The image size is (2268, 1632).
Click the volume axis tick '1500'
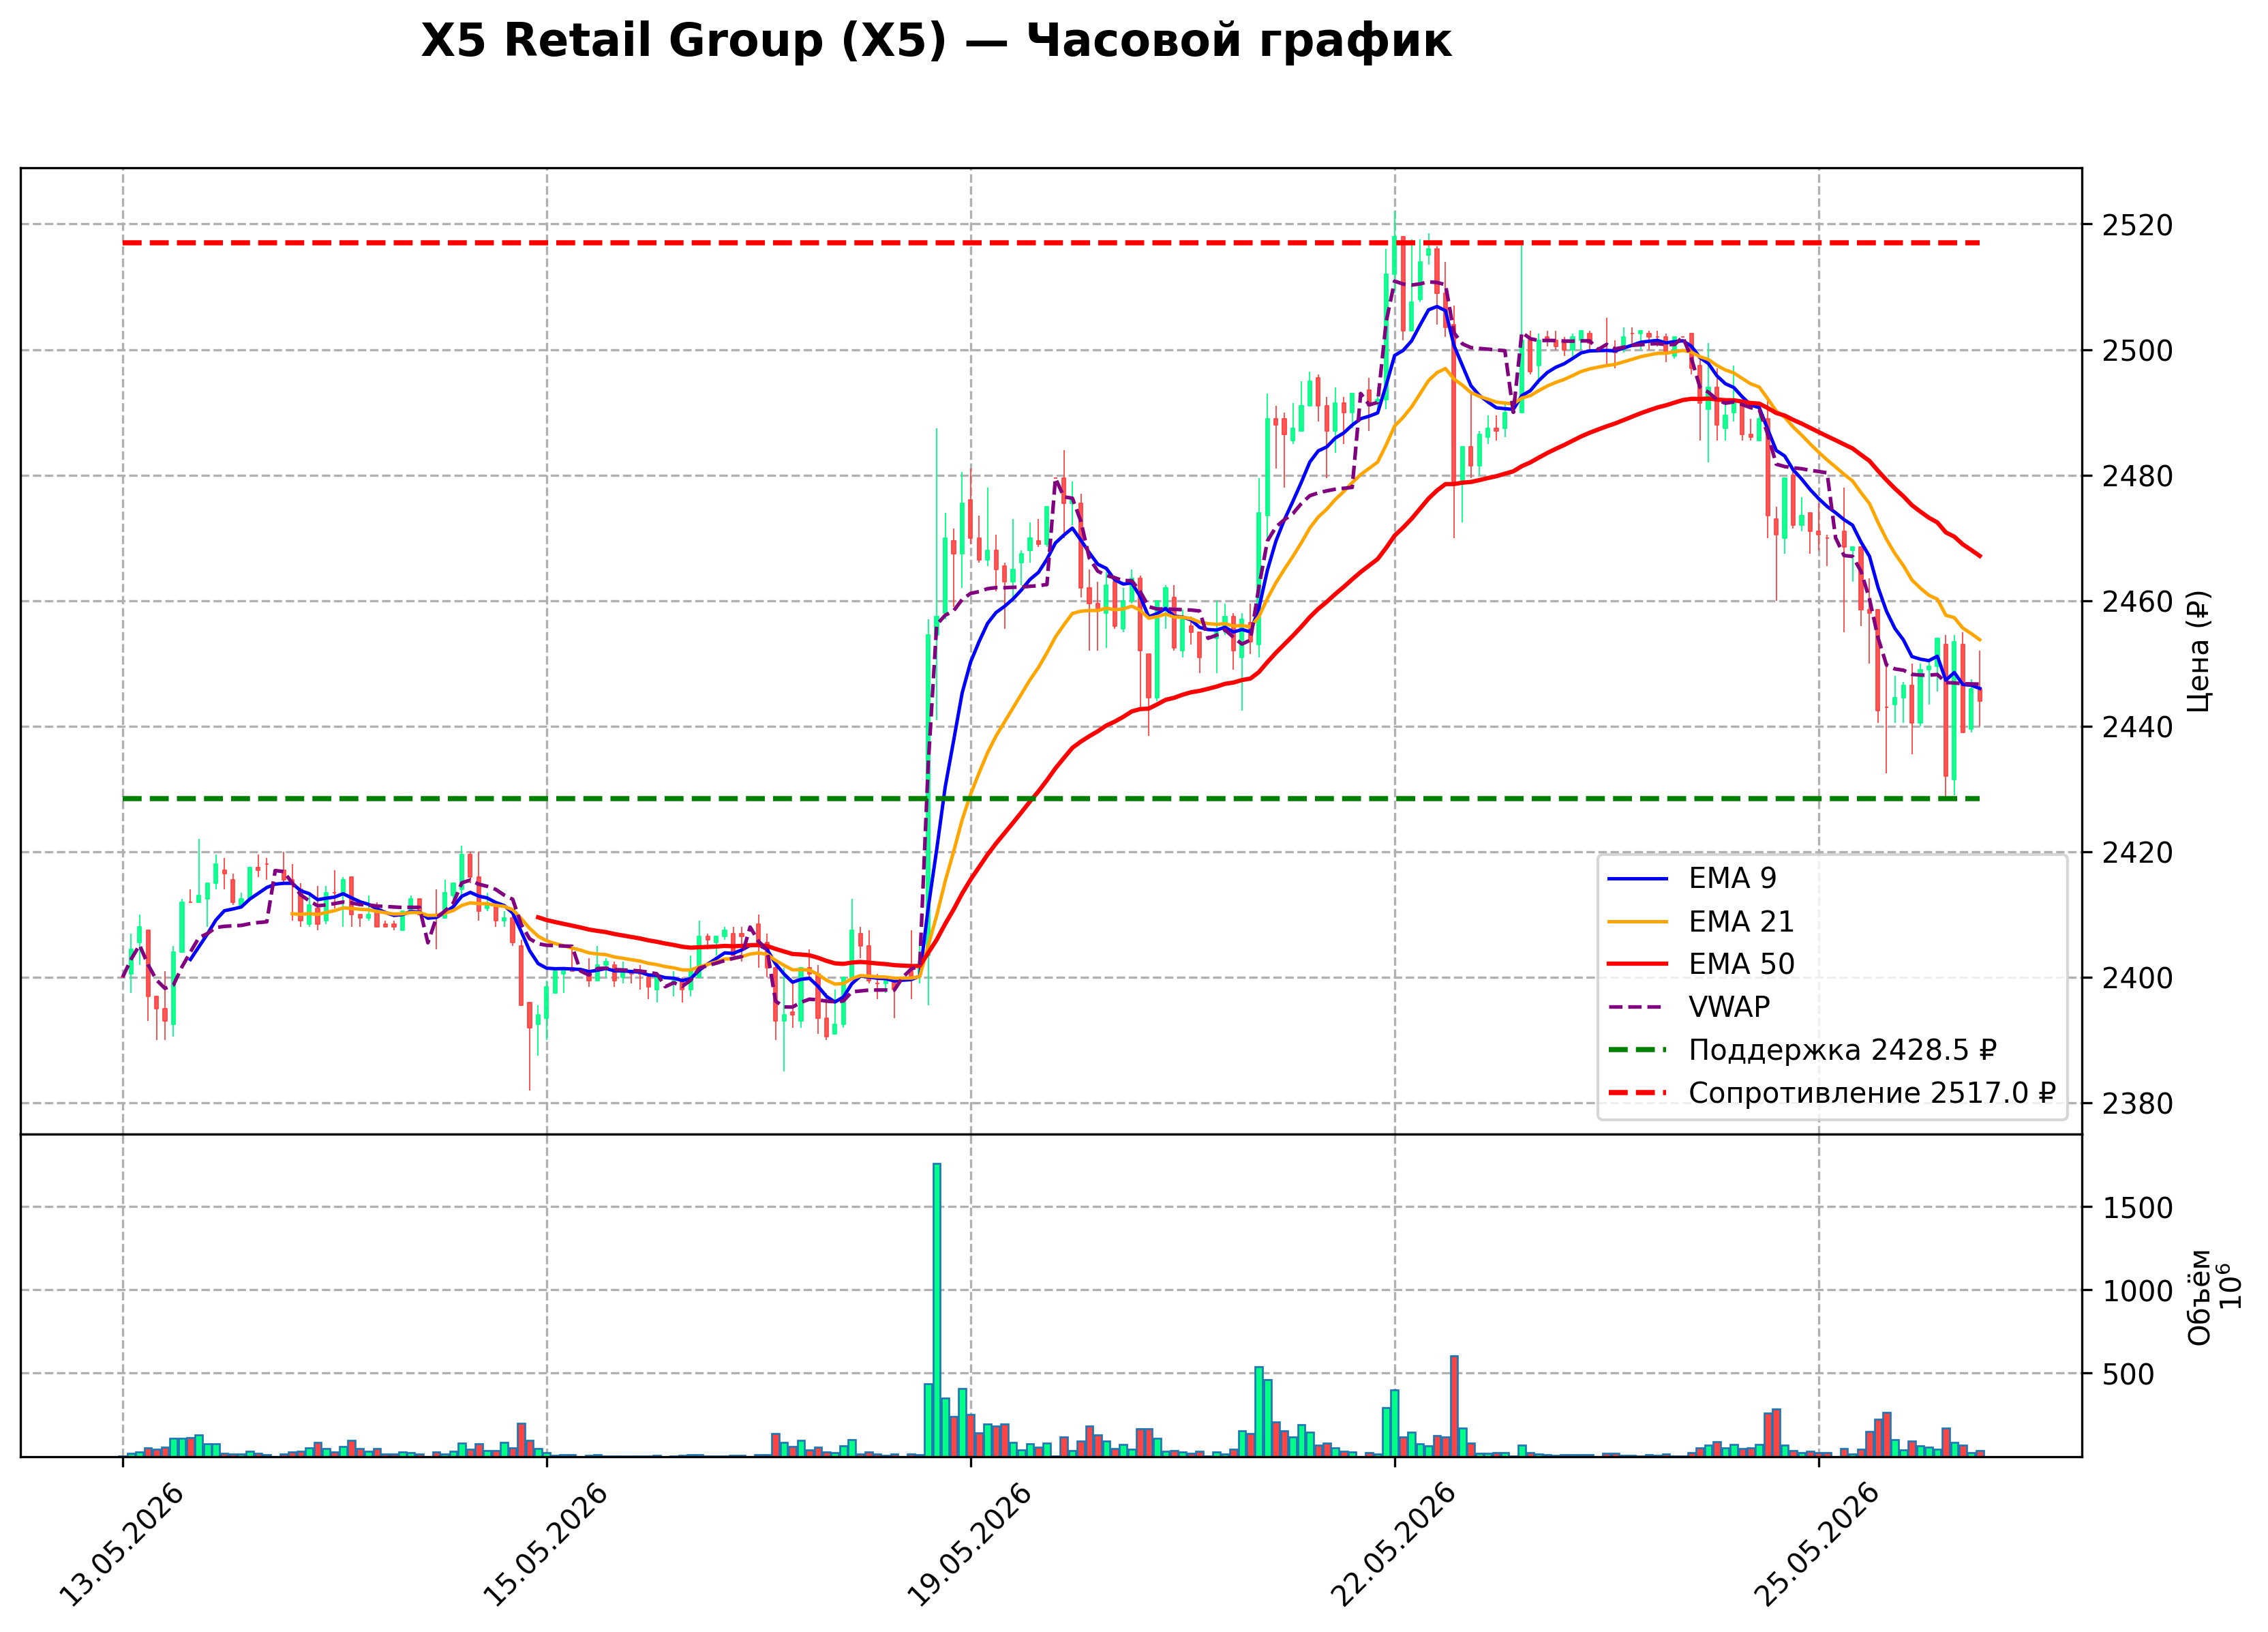tap(2138, 1208)
